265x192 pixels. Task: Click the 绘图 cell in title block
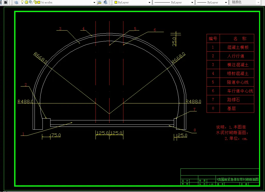[x=202, y=181]
